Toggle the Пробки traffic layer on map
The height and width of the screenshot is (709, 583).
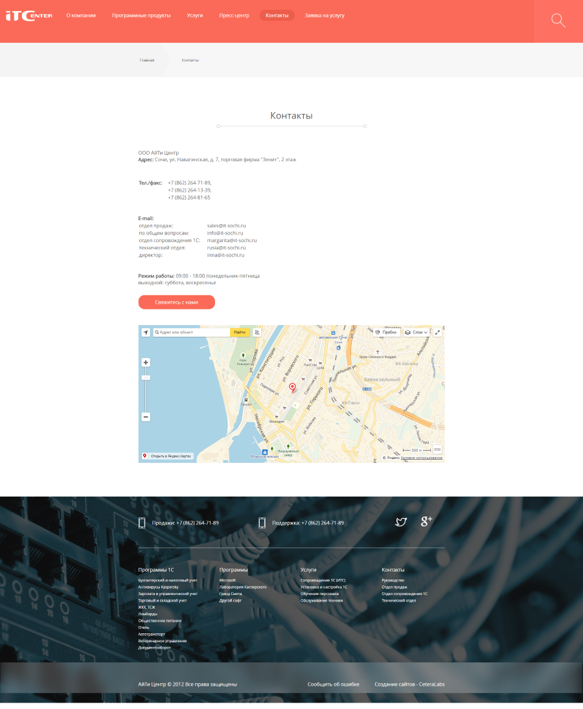(386, 332)
